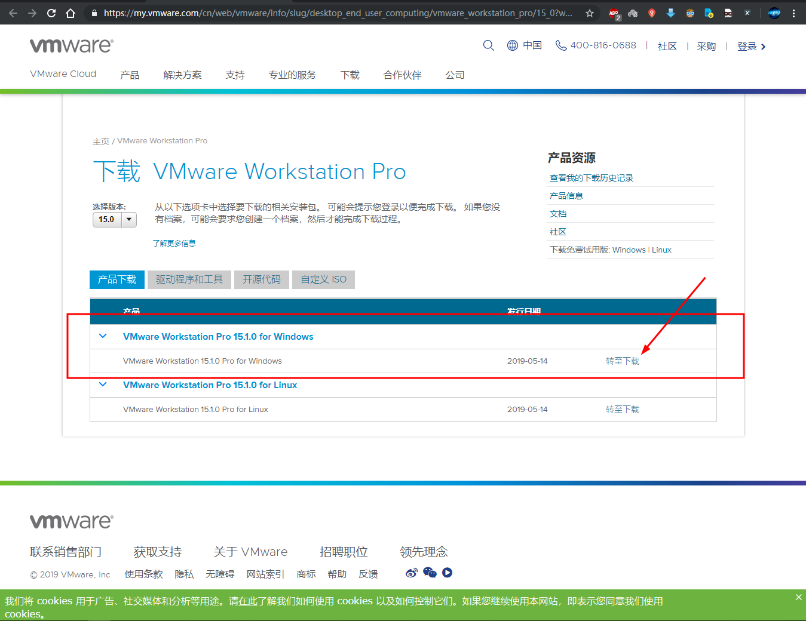The image size is (806, 621).
Task: Open 查看我的下载历史记录
Action: pos(592,178)
